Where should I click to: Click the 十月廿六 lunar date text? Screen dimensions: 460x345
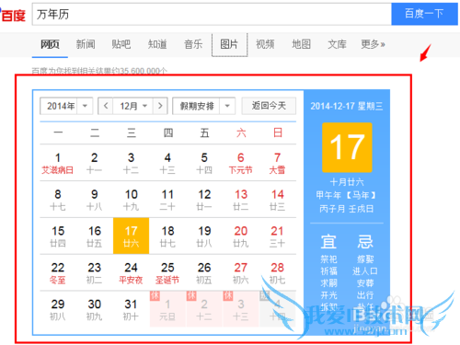(x=347, y=182)
